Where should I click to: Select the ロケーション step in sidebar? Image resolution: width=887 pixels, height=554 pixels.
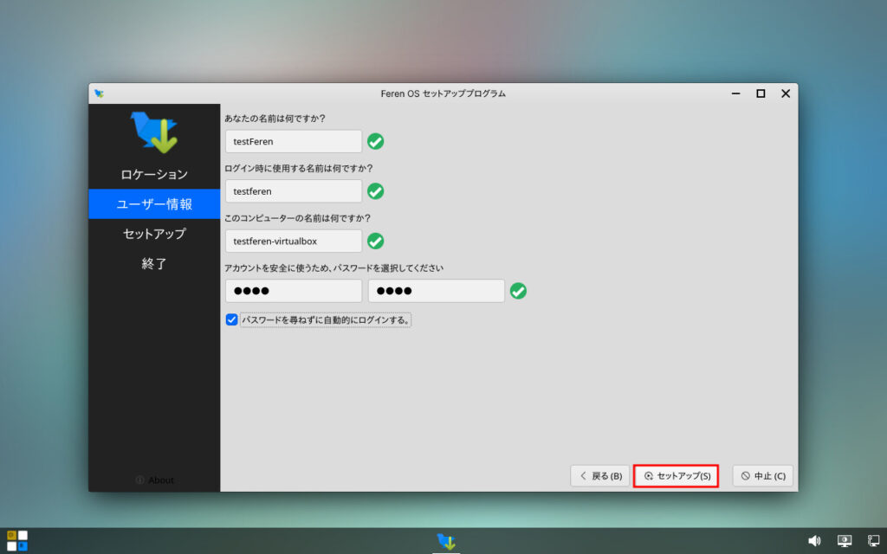tap(154, 174)
